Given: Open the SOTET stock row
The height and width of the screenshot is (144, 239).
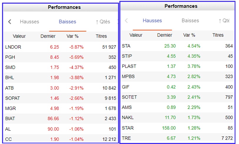Looking at the screenshot, I should coord(129,97).
